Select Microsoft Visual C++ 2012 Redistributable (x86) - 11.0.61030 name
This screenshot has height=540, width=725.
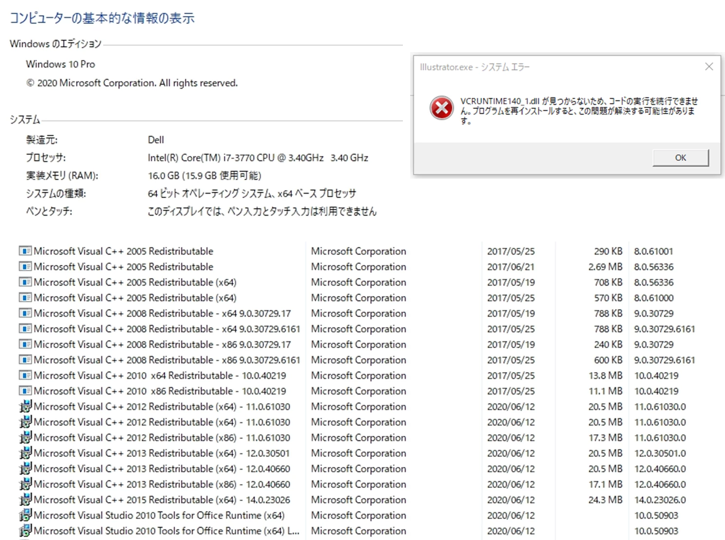[162, 438]
